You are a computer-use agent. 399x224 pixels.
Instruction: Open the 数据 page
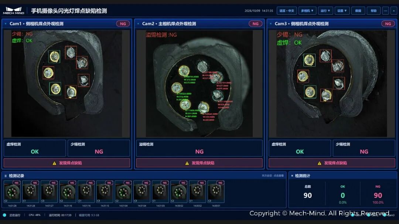tap(358, 11)
